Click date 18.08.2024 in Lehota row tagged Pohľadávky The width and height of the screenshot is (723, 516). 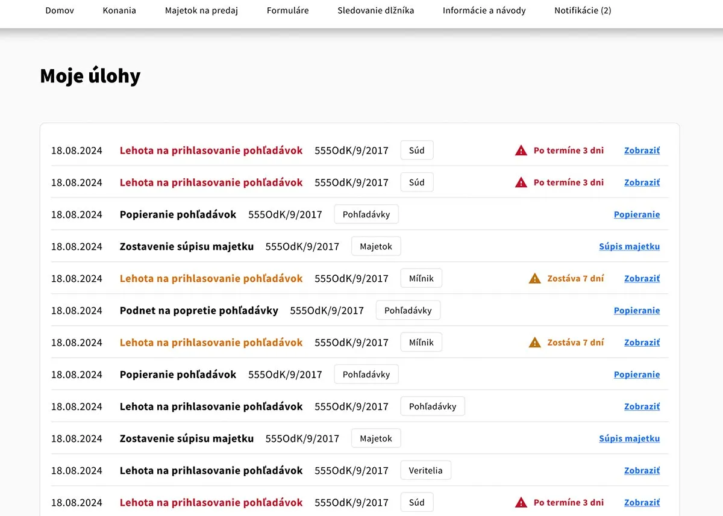(77, 406)
